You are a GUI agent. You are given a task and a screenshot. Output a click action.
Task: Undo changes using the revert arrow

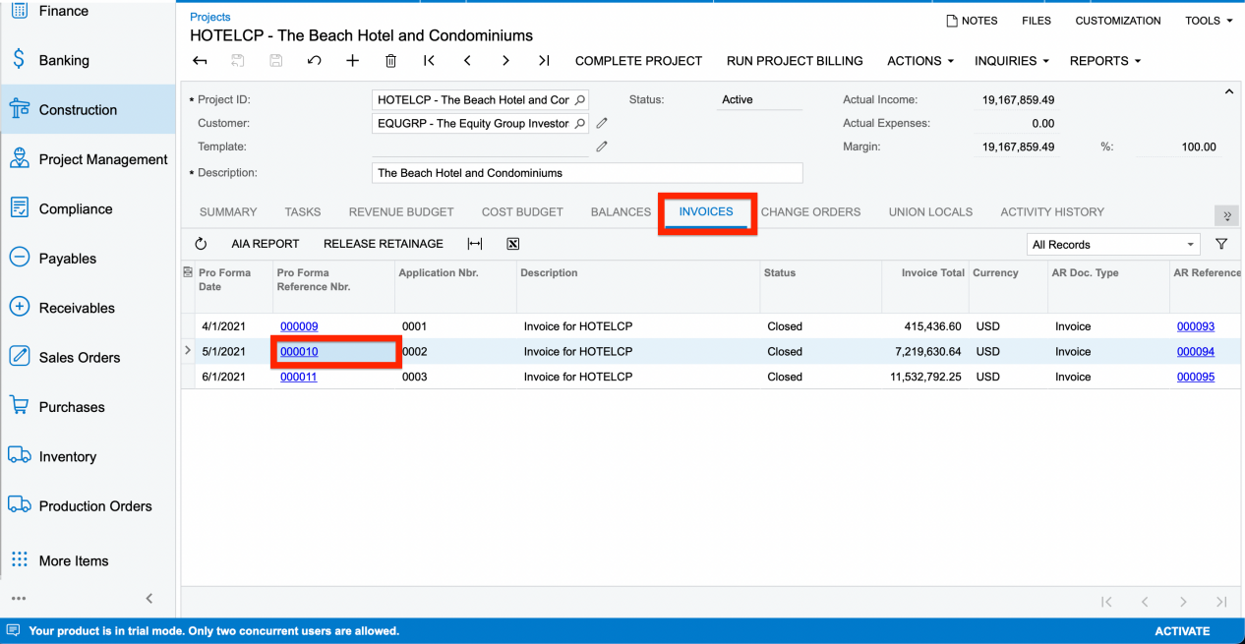[x=314, y=60]
